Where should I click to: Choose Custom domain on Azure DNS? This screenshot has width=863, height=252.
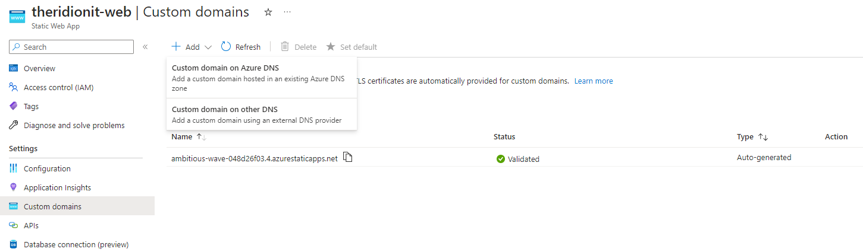262,78
